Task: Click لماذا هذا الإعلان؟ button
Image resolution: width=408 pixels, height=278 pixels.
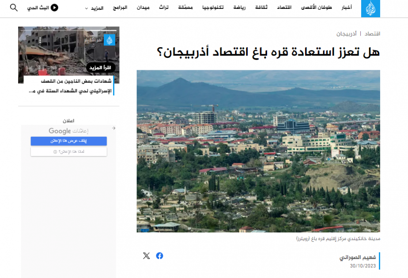Action: click(69, 152)
